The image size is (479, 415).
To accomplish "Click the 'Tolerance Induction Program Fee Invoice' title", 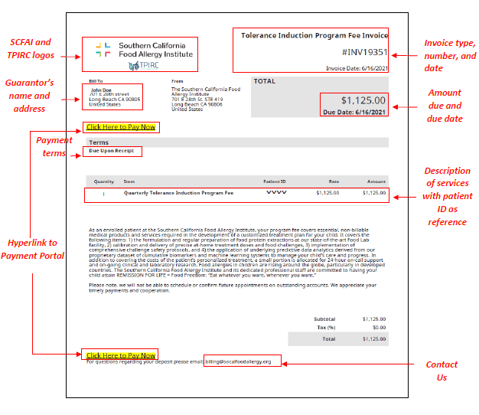I will point(314,35).
